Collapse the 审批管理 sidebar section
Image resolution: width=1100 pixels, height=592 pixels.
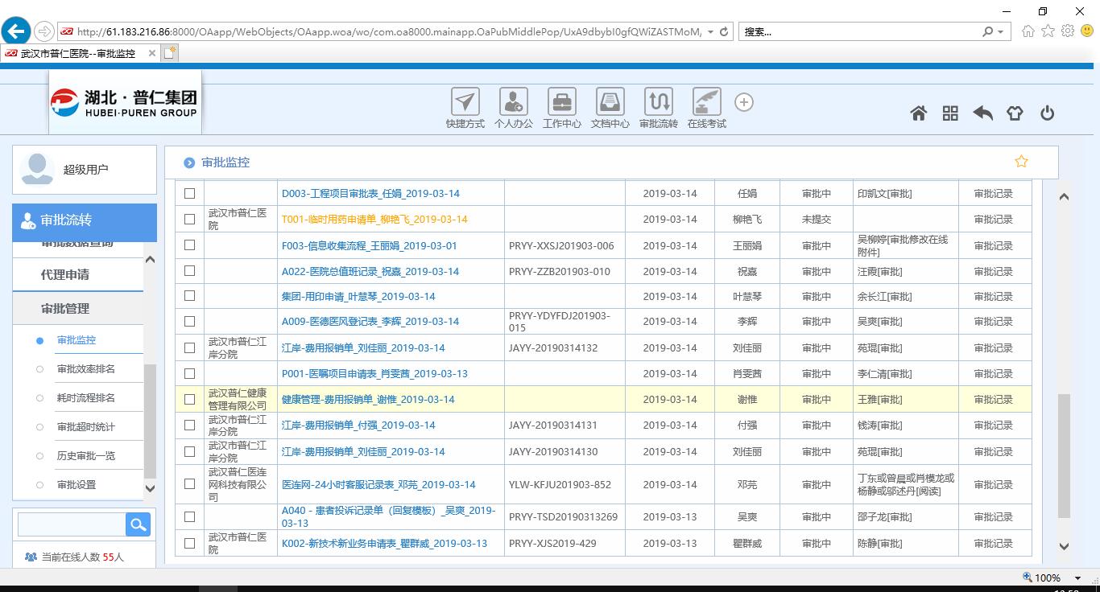pyautogui.click(x=65, y=309)
